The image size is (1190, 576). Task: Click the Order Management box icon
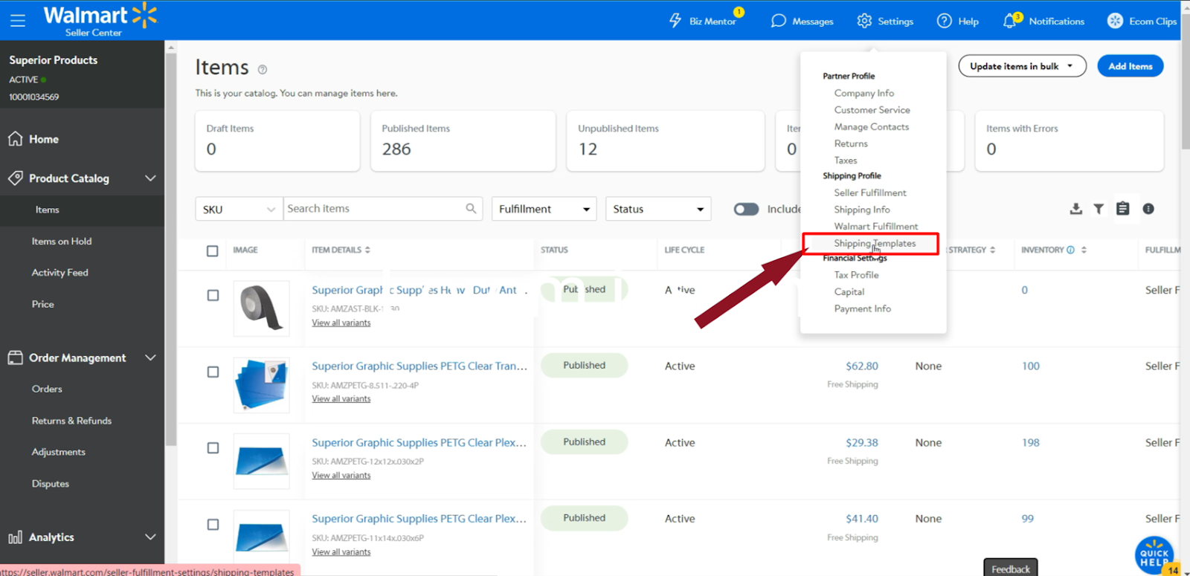tap(15, 357)
